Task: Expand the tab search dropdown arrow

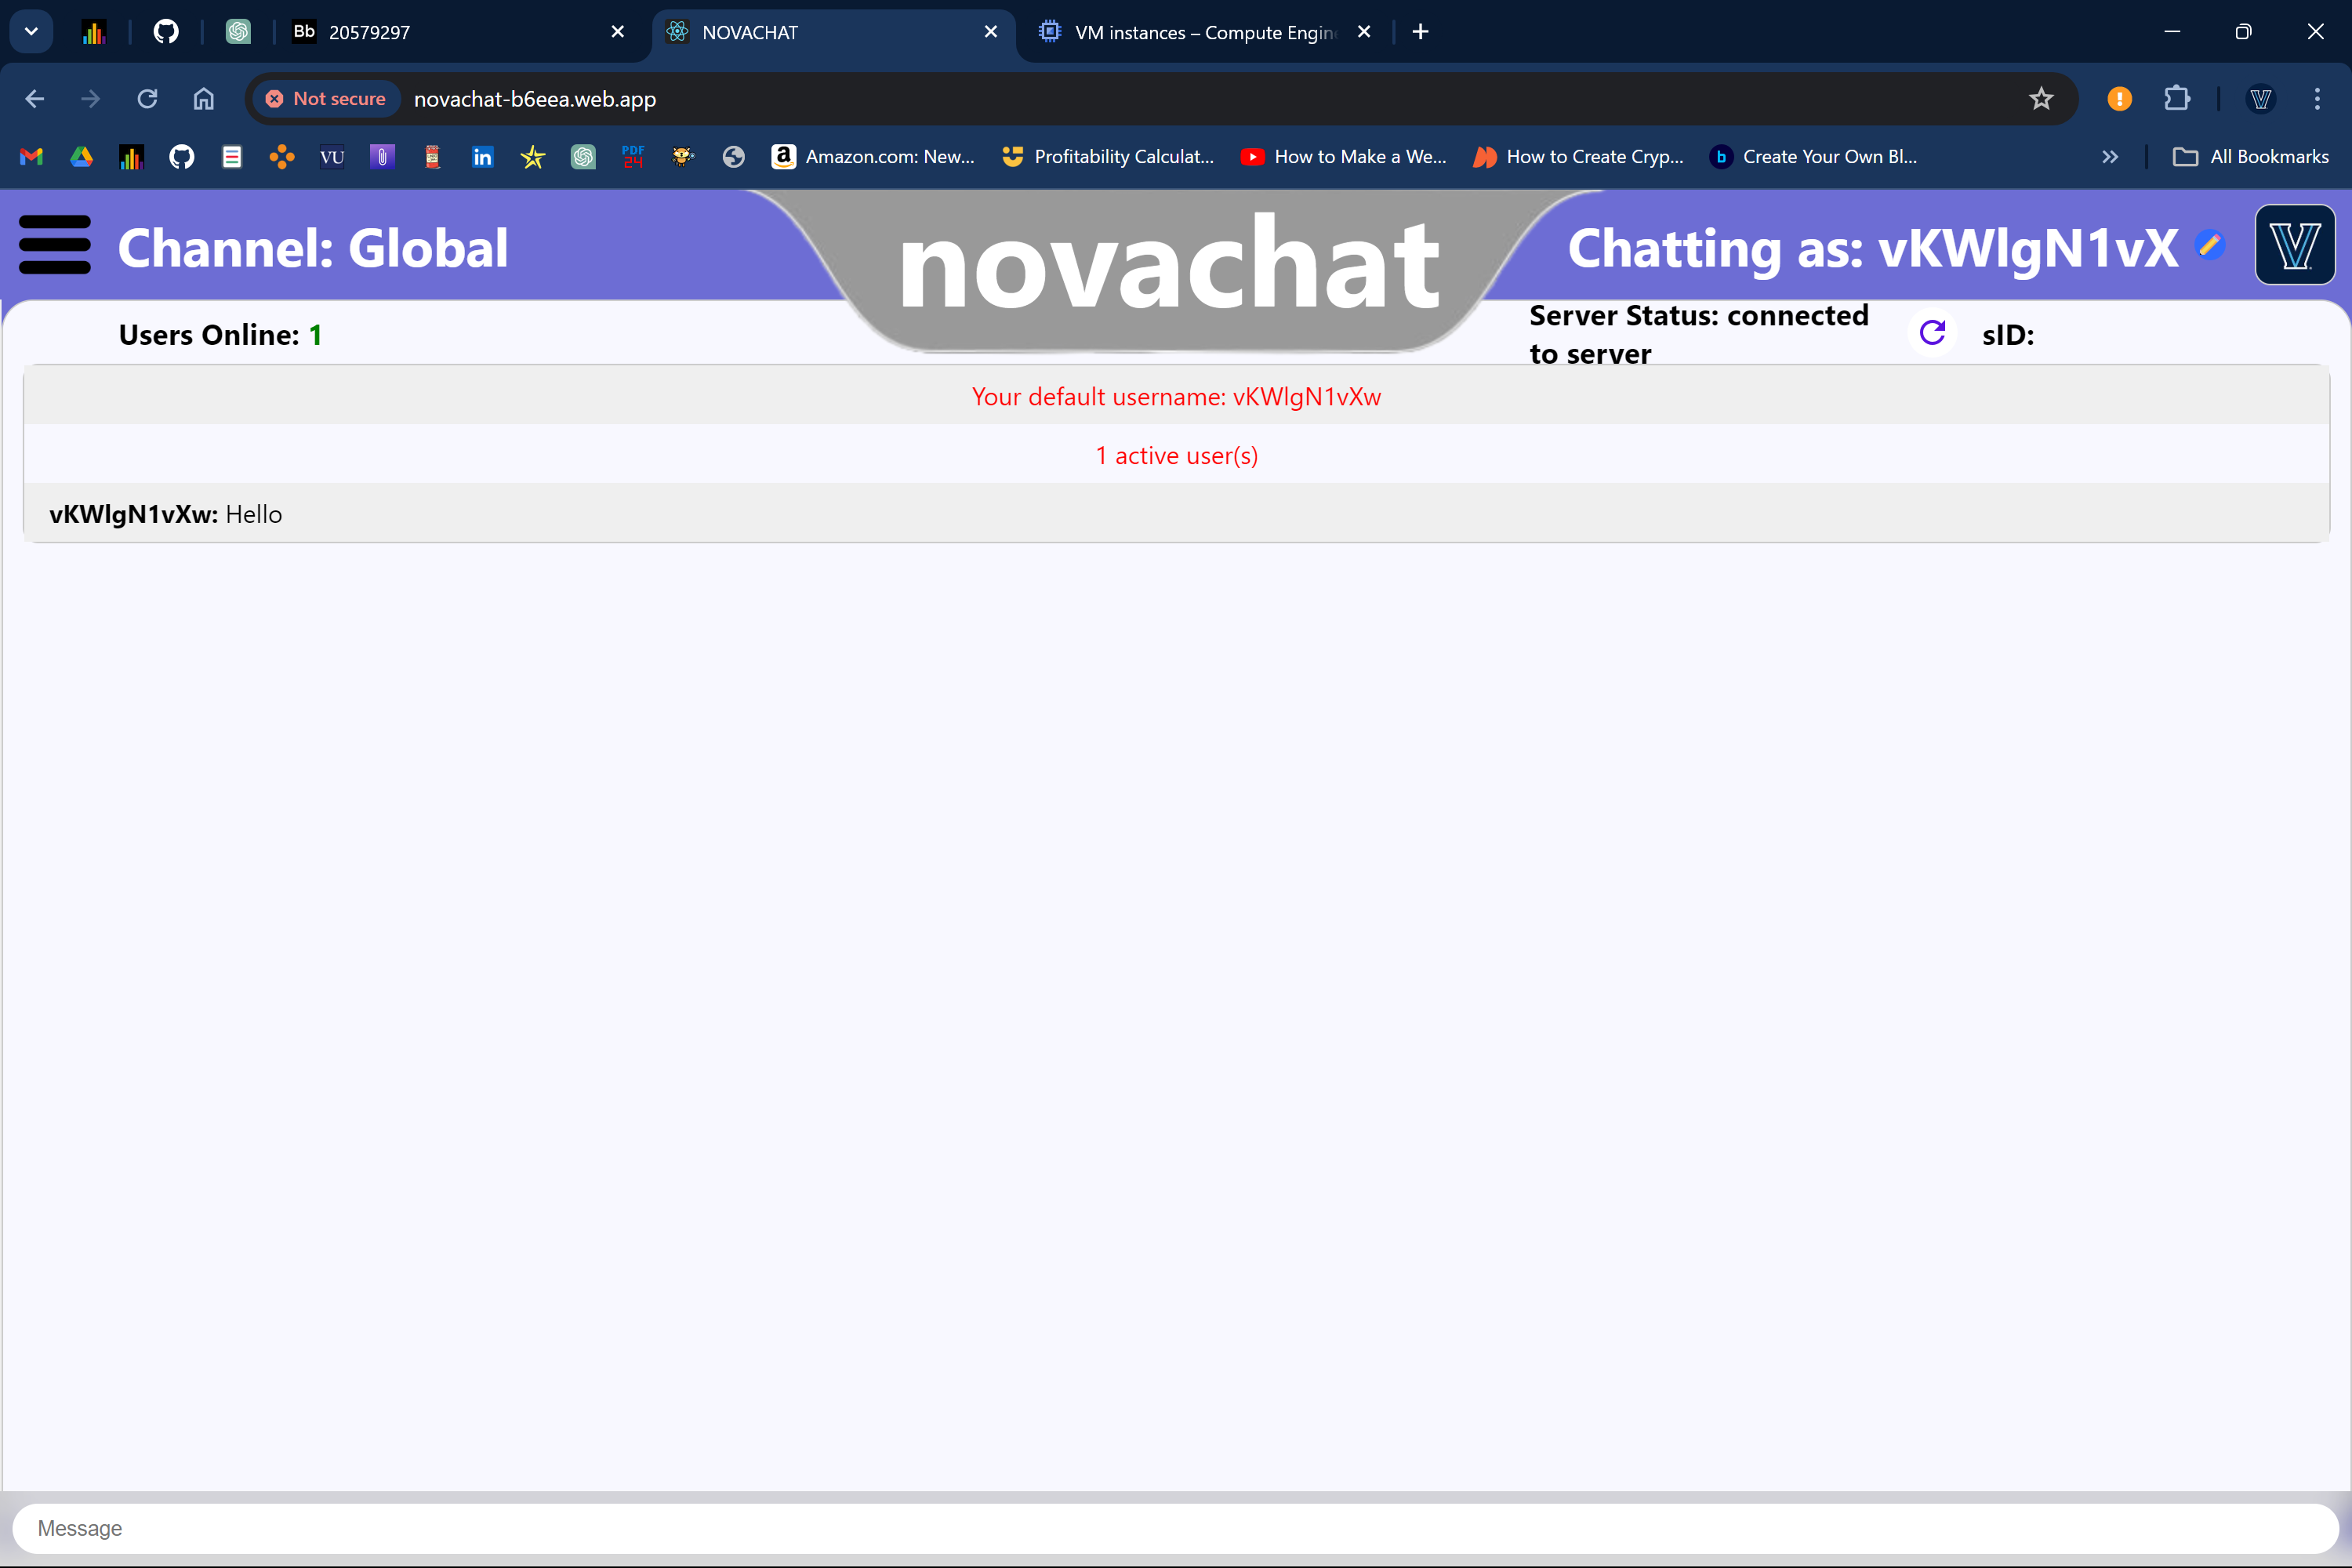Action: tap(31, 32)
